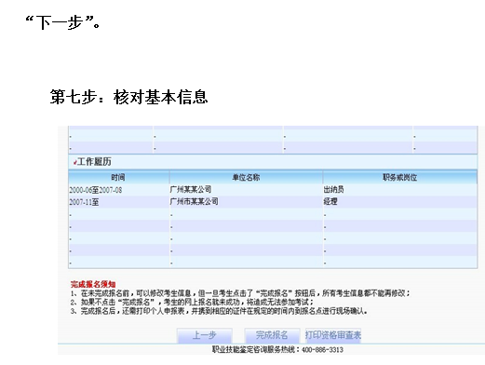The width and height of the screenshot is (485, 365).
Task: Click the 完成报名 button
Action: pyautogui.click(x=272, y=335)
